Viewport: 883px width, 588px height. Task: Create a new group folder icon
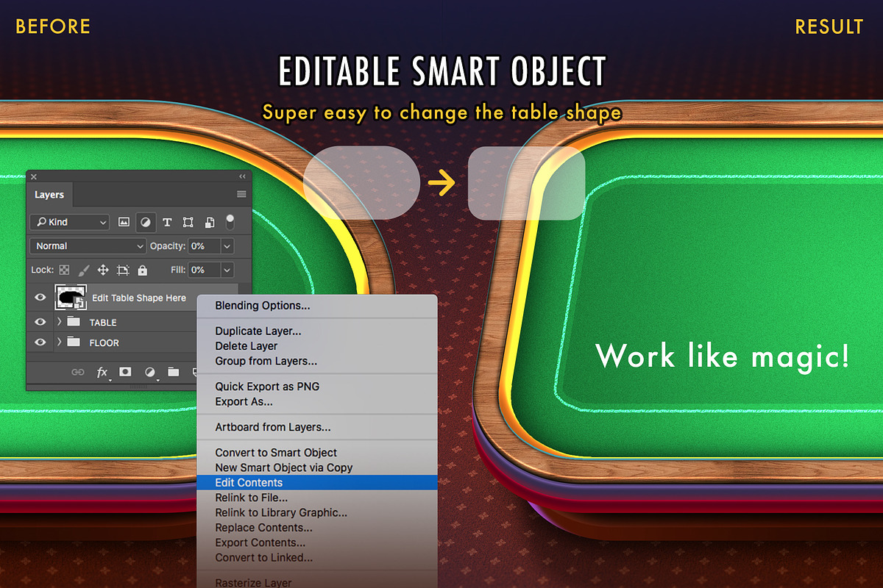point(173,372)
